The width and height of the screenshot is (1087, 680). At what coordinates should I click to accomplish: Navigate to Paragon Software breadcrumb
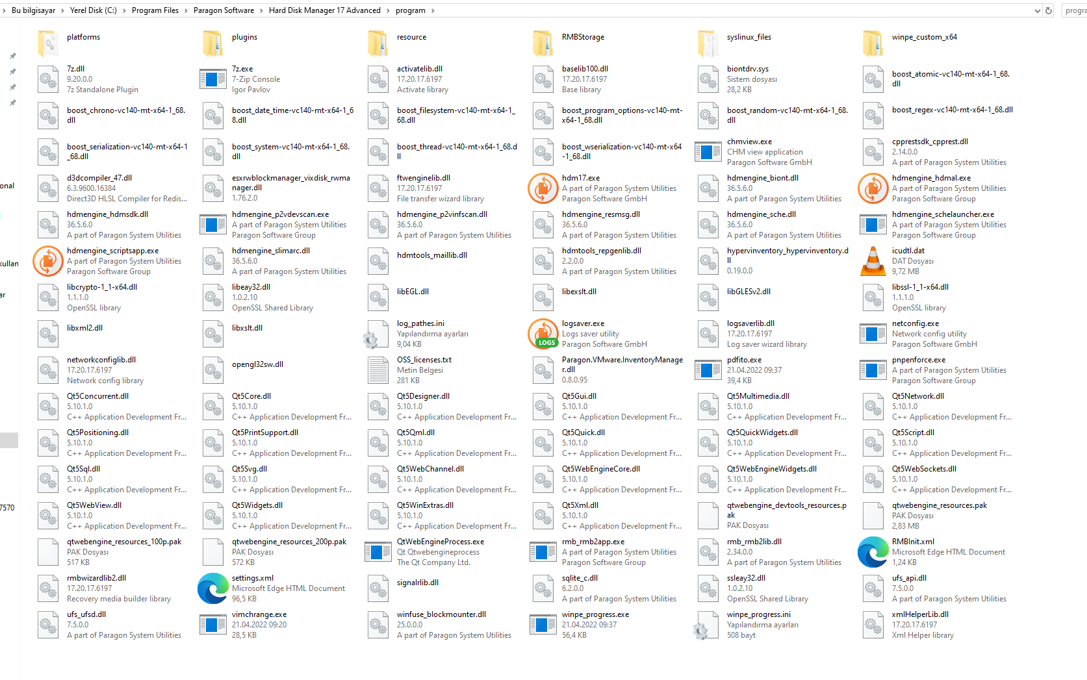pyautogui.click(x=224, y=10)
